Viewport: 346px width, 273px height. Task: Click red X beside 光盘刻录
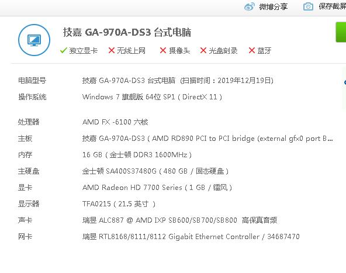(203, 50)
